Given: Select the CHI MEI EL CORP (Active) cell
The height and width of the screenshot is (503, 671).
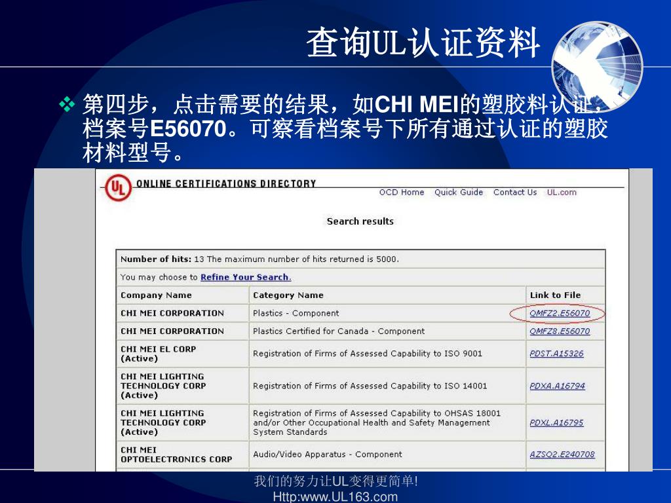Looking at the screenshot, I should click(182, 354).
